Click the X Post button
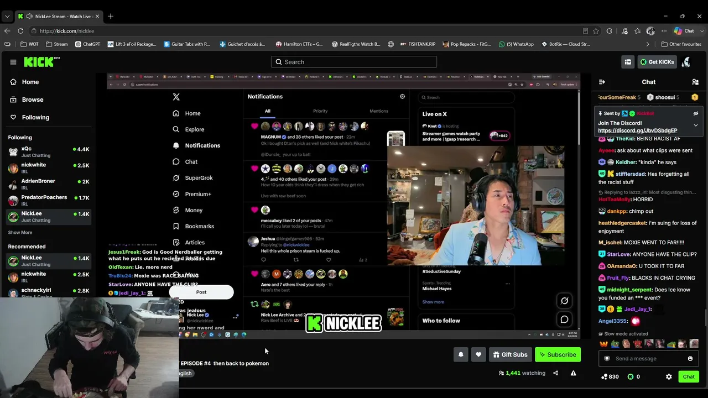Image resolution: width=708 pixels, height=398 pixels. [201, 292]
